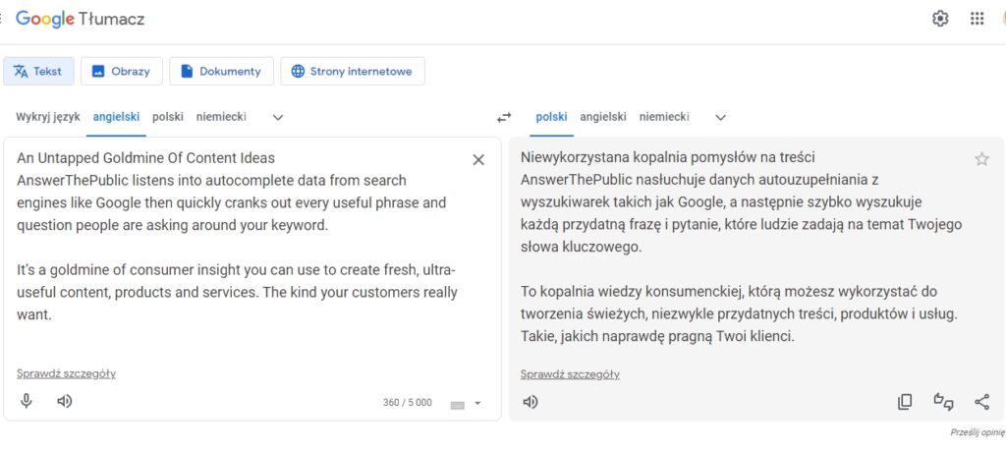Save the translation with the star icon
This screenshot has width=1006, height=453.
(x=981, y=159)
